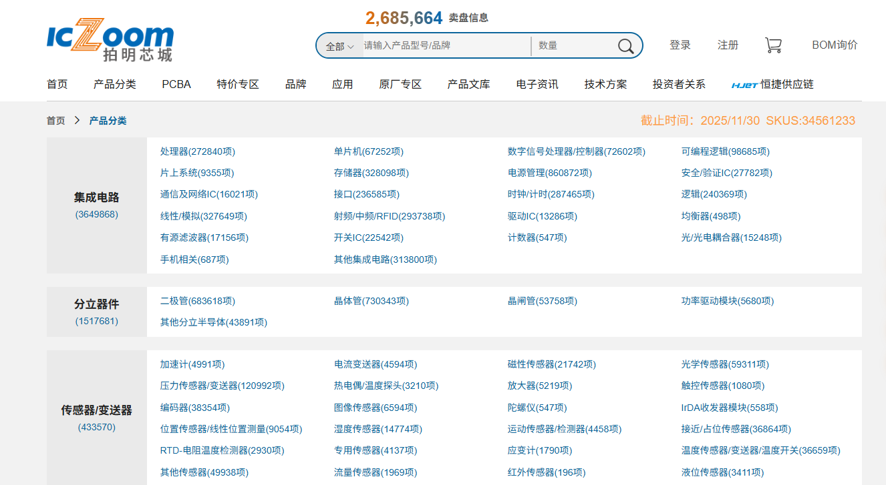The image size is (886, 485).
Task: Open the 晶体管 category
Action: pos(372,301)
